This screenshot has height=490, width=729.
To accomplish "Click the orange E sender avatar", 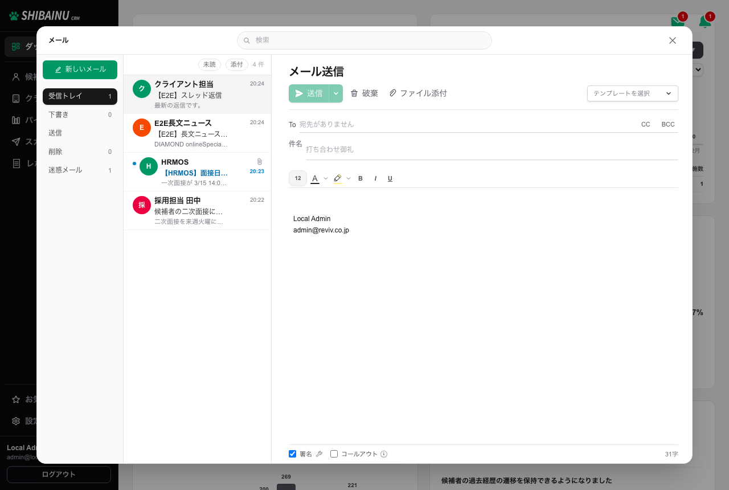I will tap(142, 128).
